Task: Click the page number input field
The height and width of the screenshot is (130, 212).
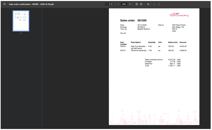Action: 107,4
